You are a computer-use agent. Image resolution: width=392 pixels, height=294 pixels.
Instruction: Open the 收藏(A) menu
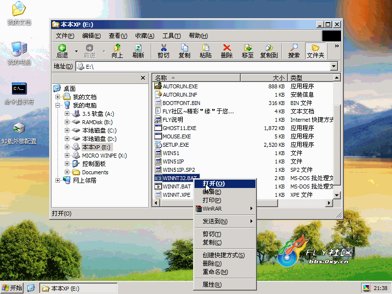click(144, 36)
